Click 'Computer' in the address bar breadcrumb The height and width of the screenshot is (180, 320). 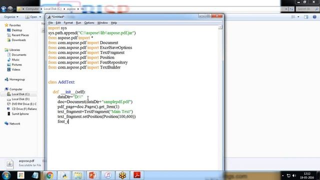click(32, 9)
